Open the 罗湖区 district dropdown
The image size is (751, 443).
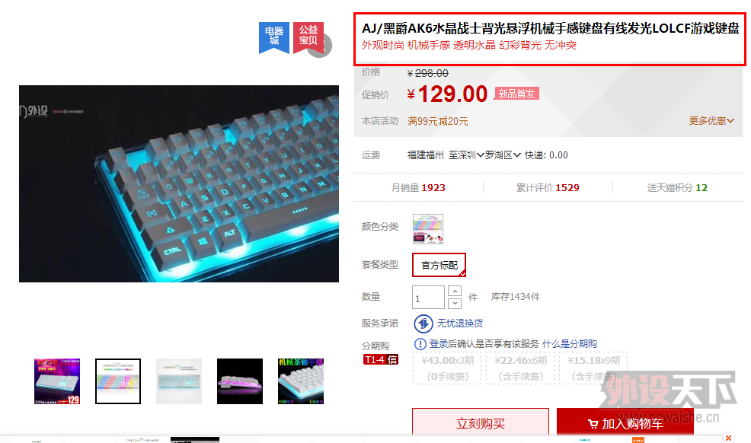[503, 155]
